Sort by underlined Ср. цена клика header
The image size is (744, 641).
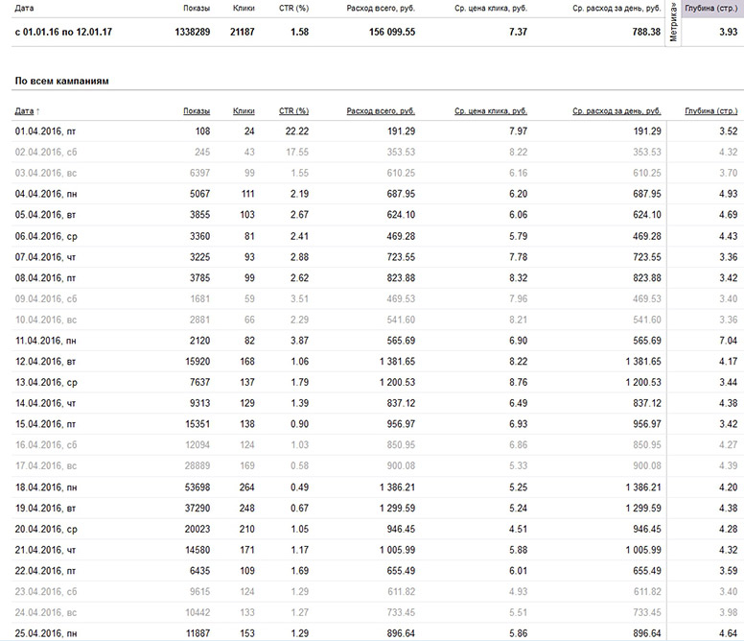click(491, 111)
